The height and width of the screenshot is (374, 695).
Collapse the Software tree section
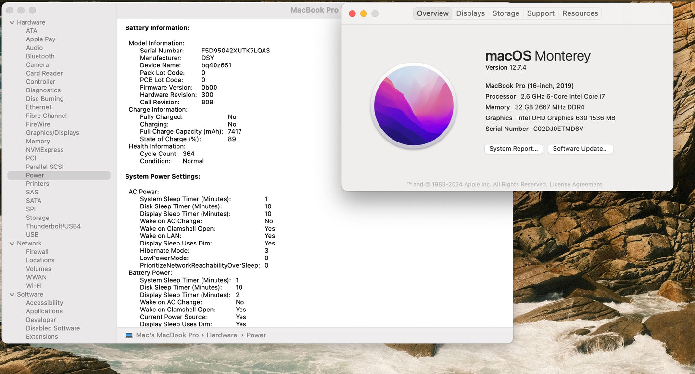coord(12,294)
